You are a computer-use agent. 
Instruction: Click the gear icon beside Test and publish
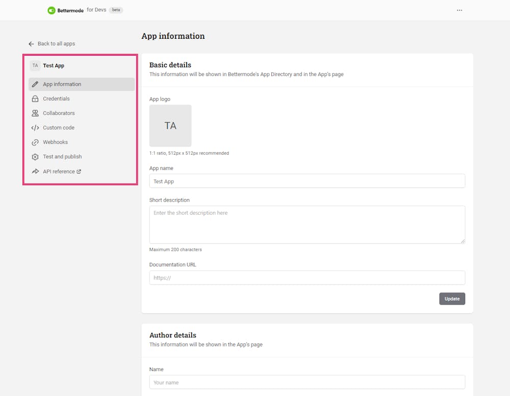tap(35, 157)
